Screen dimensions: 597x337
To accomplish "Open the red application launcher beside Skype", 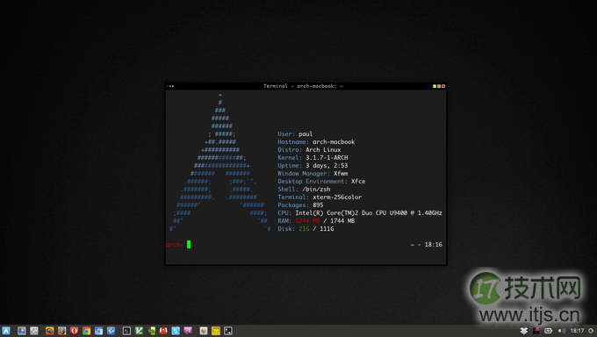I will coord(163,331).
